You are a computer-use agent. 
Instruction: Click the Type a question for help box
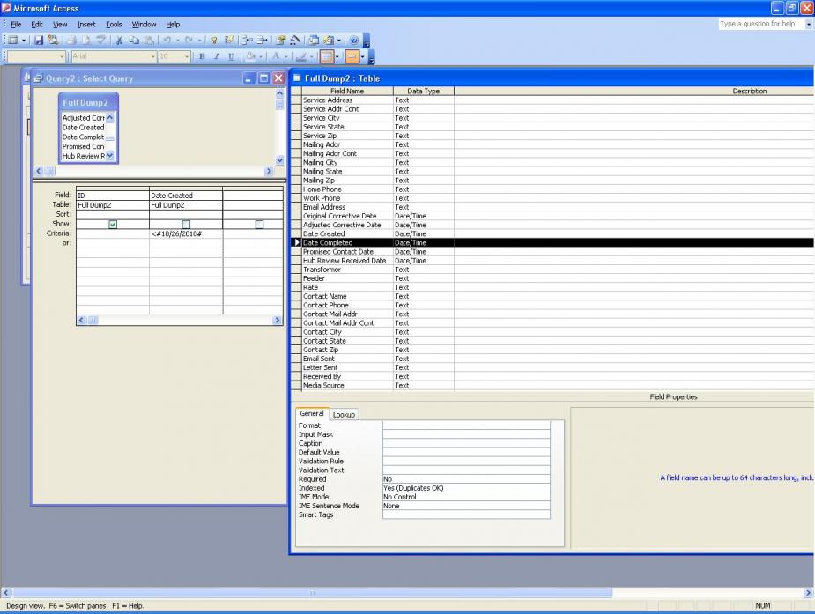point(758,24)
